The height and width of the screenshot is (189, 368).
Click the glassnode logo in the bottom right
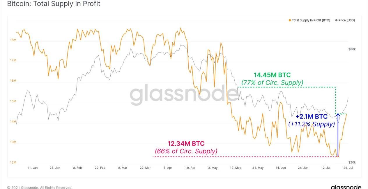pyautogui.click(x=346, y=187)
